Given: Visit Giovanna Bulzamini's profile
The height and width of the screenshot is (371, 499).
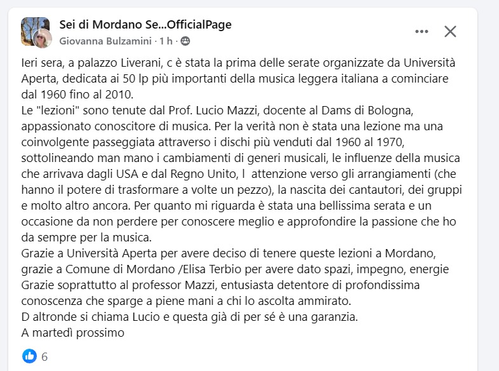Looking at the screenshot, I should pos(106,41).
